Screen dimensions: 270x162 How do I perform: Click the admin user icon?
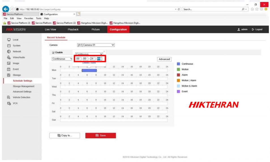[239, 30]
